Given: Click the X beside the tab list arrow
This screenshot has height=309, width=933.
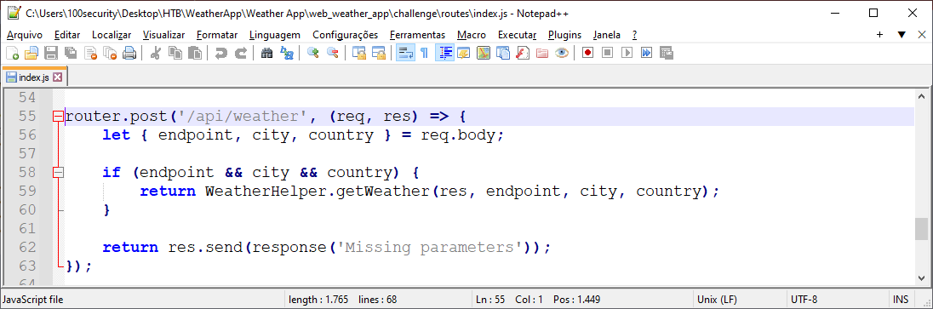Looking at the screenshot, I should tap(922, 35).
